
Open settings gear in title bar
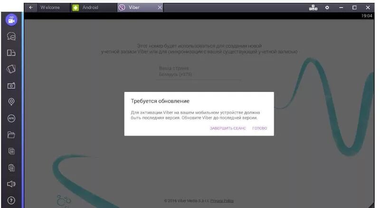point(327,8)
